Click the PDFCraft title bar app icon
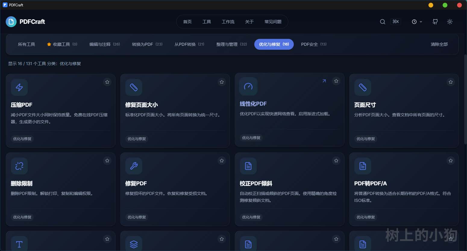The width and height of the screenshot is (467, 251). pyautogui.click(x=5, y=5)
